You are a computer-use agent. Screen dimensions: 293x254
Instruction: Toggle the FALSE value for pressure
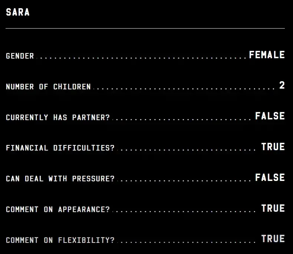[270, 178]
